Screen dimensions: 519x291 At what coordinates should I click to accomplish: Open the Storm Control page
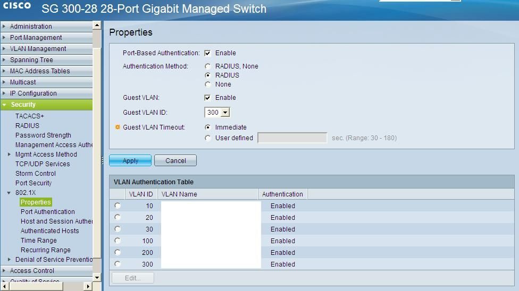pyautogui.click(x=36, y=174)
